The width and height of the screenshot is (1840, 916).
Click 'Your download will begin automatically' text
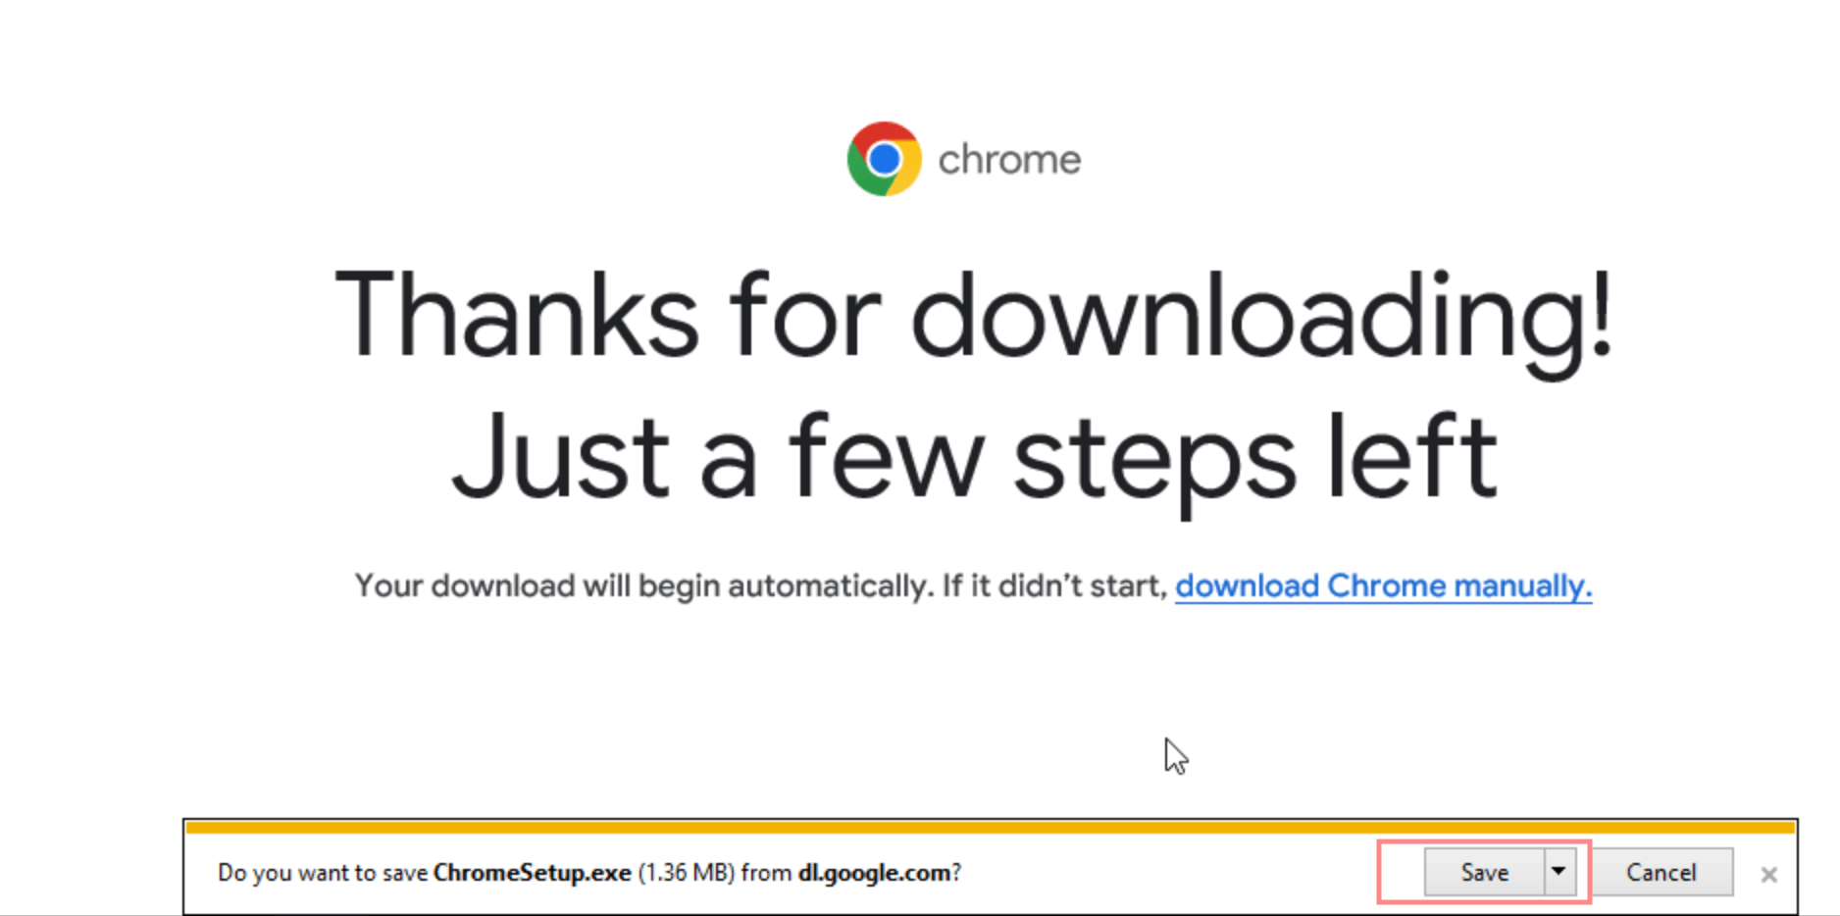(x=642, y=586)
